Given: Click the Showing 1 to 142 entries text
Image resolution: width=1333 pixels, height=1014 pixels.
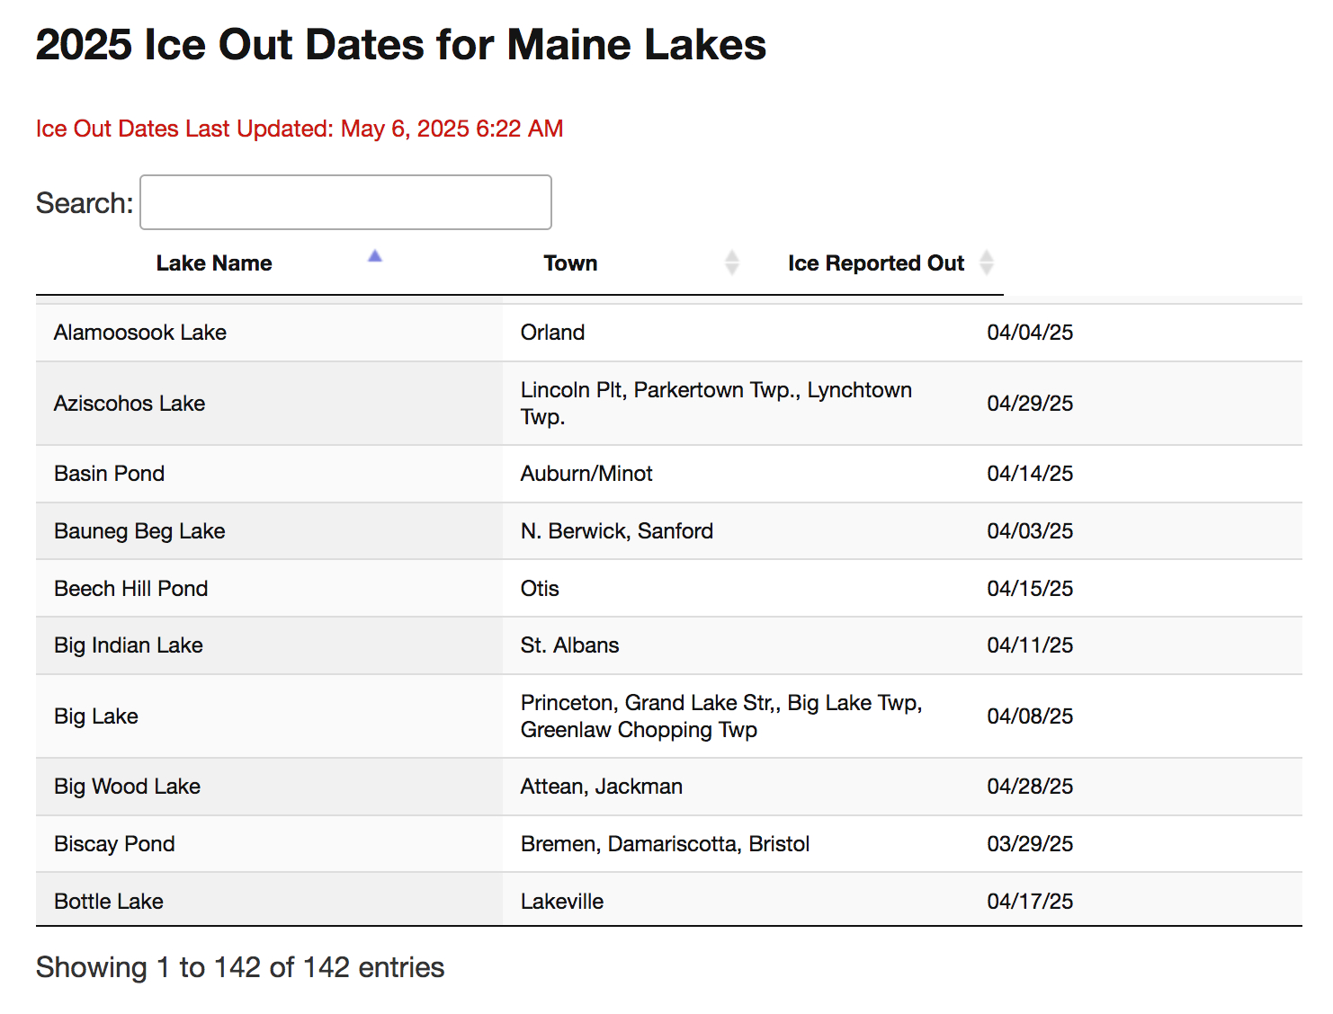Looking at the screenshot, I should click(240, 967).
